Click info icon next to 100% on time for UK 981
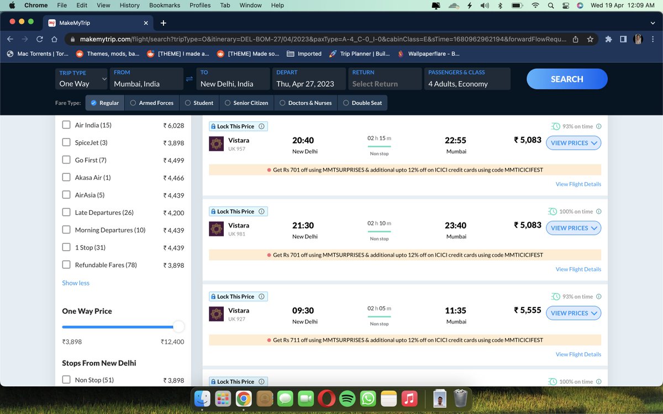The image size is (663, 414). coord(599,211)
